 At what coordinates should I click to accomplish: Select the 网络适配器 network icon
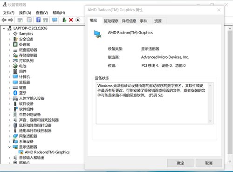(x=15, y=136)
